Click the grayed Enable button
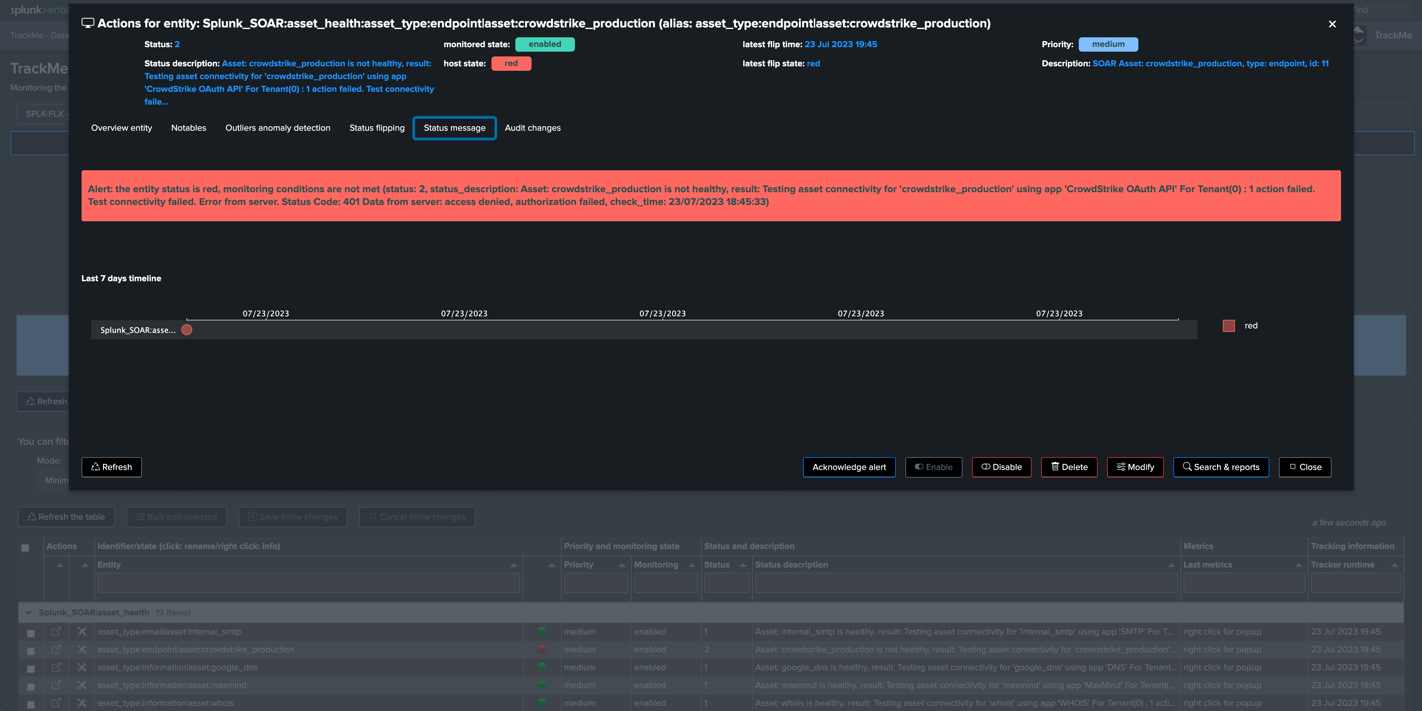The image size is (1422, 711). tap(933, 467)
